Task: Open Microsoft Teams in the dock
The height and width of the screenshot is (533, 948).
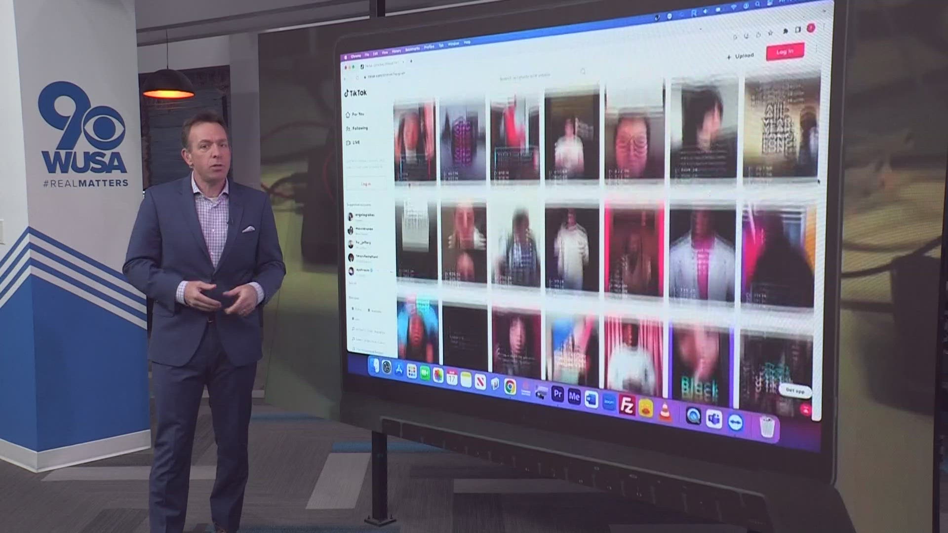Action: 714,419
